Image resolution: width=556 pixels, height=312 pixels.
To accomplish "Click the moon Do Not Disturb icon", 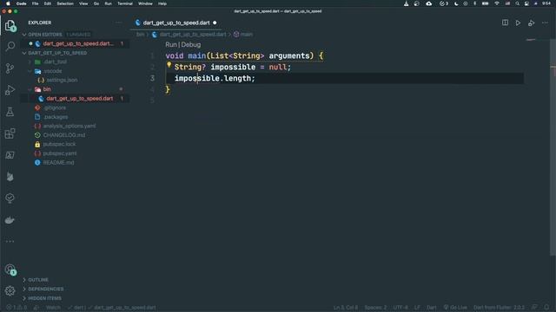I will [x=456, y=3].
